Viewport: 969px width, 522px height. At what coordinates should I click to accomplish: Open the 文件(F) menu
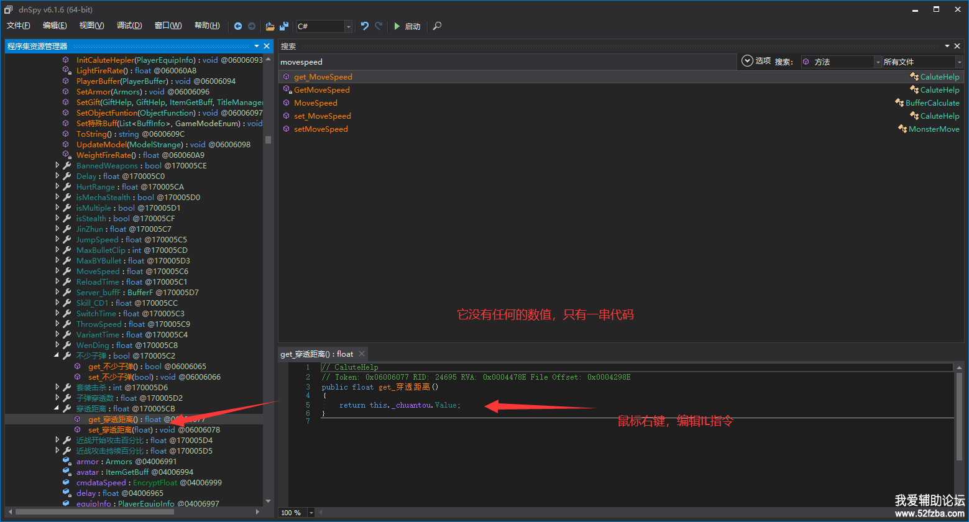19,25
